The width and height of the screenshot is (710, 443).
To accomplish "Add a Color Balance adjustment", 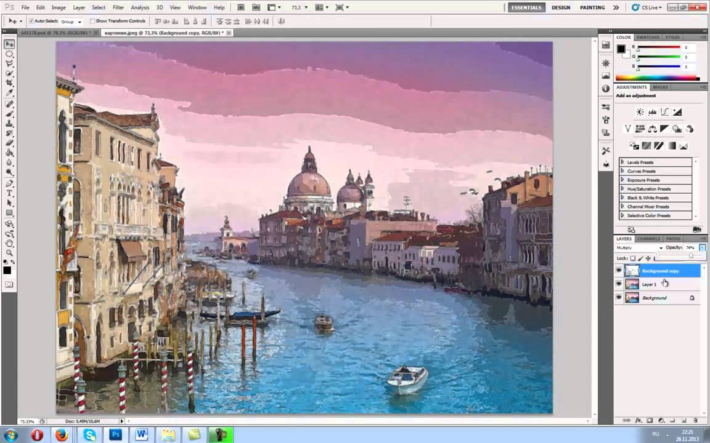I will 652,129.
